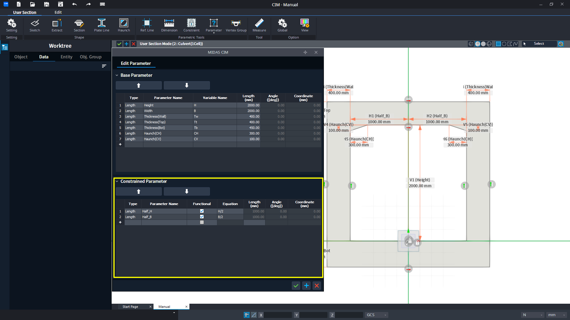Create a new file from title bar
The image size is (570, 320).
(19, 4)
